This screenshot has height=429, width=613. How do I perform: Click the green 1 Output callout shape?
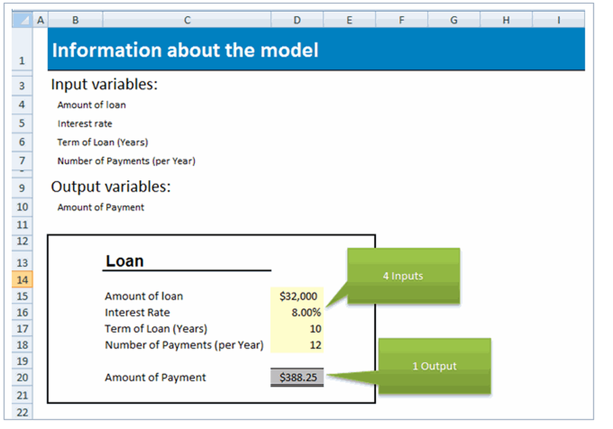(435, 366)
